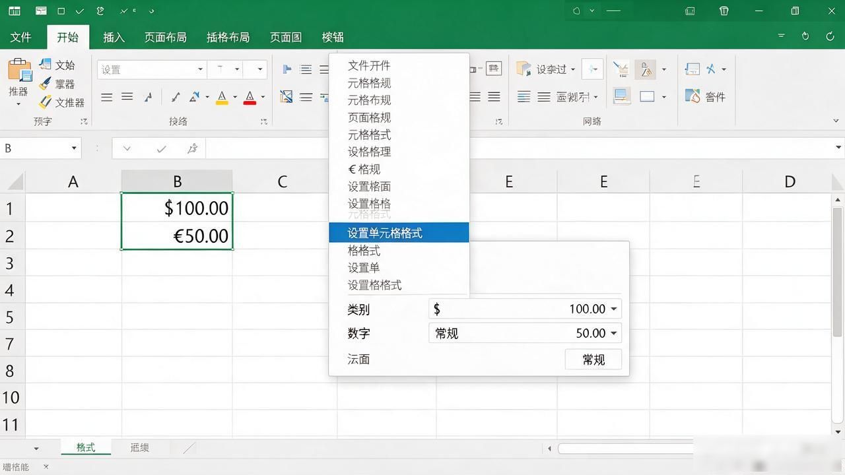Screen dimensions: 845x475
Task: Click the formula bar confirm checkmark
Action: [x=161, y=148]
